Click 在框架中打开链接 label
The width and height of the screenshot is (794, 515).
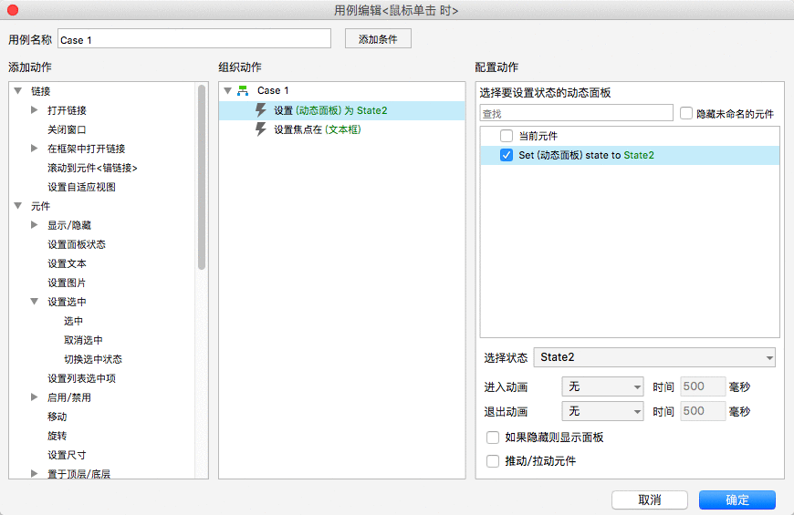click(86, 149)
